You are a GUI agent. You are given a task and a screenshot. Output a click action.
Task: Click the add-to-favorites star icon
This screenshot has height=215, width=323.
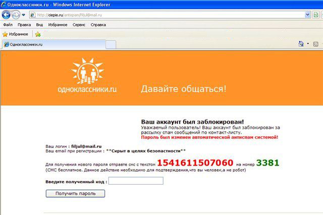click(x=38, y=34)
